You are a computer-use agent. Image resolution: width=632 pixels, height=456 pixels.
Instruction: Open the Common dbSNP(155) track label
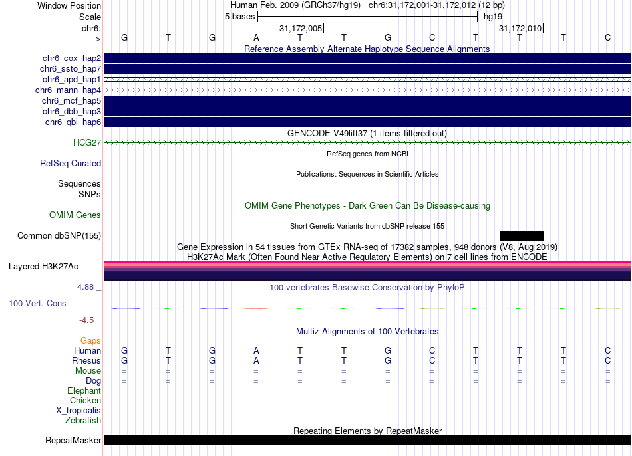pos(59,236)
